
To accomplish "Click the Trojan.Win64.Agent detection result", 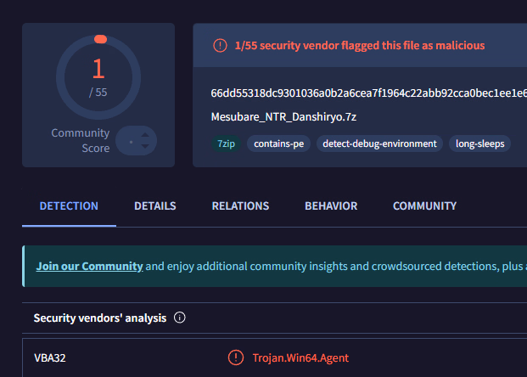I will (x=300, y=358).
